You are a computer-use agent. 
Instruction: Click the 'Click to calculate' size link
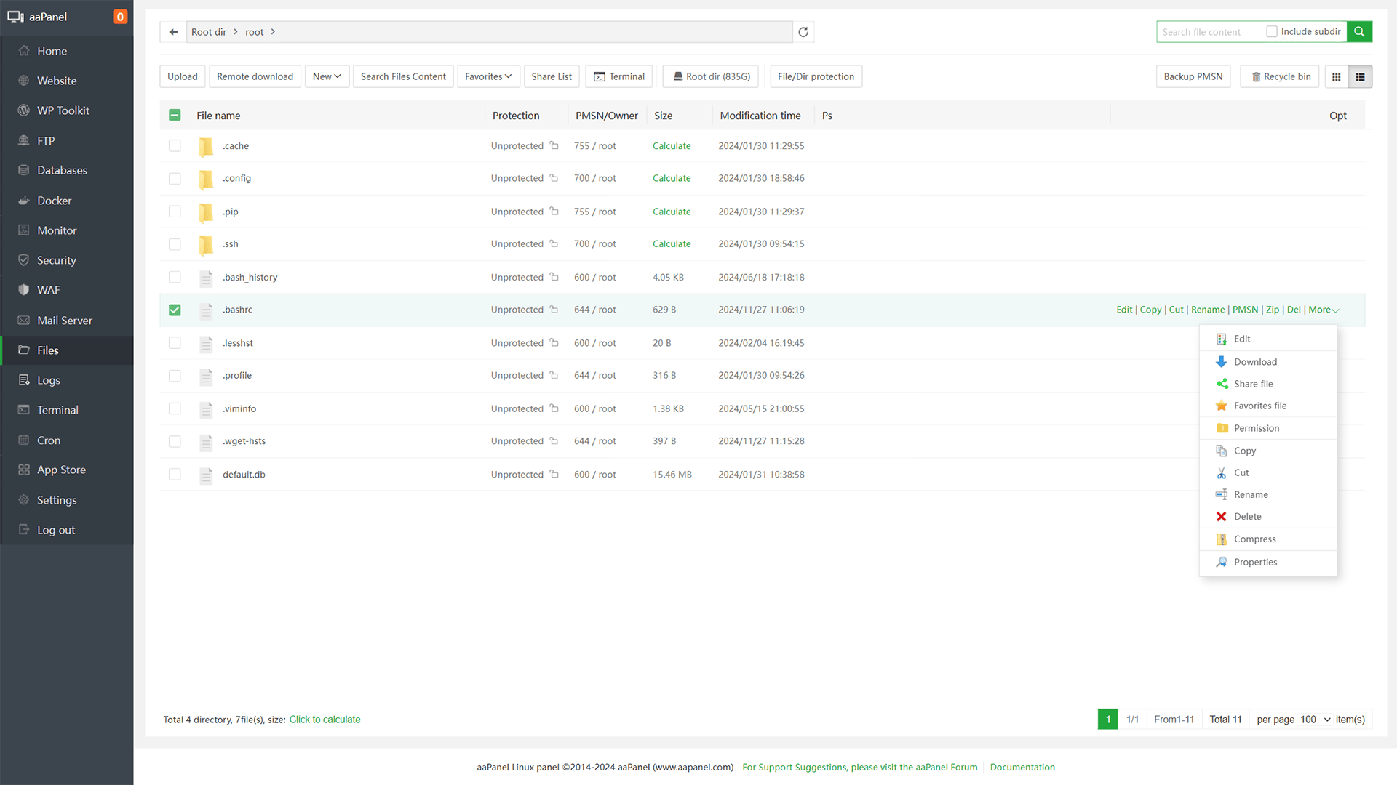(x=325, y=720)
